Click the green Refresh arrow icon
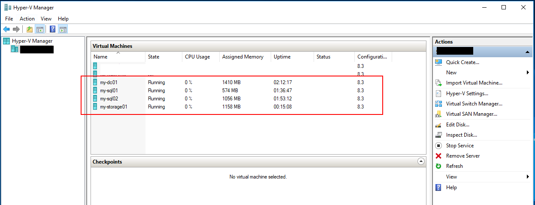Image resolution: width=535 pixels, height=205 pixels. [438, 166]
